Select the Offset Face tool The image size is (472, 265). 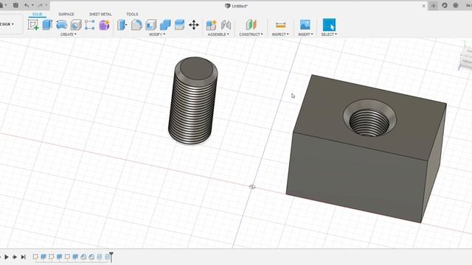point(179,25)
